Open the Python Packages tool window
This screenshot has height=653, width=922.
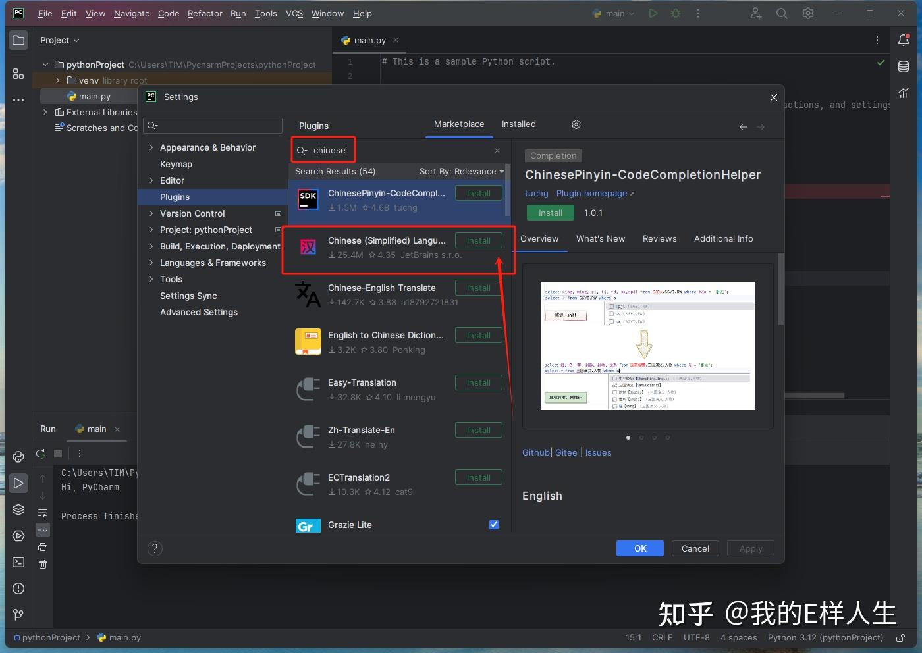(x=18, y=509)
